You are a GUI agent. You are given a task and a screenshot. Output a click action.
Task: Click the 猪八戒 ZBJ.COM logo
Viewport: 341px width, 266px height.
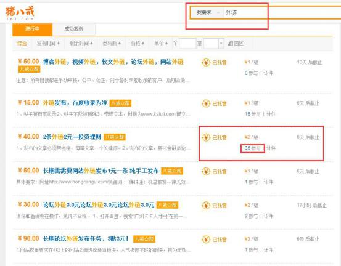pyautogui.click(x=20, y=13)
